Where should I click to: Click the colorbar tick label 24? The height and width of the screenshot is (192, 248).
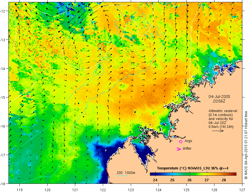[155, 180]
